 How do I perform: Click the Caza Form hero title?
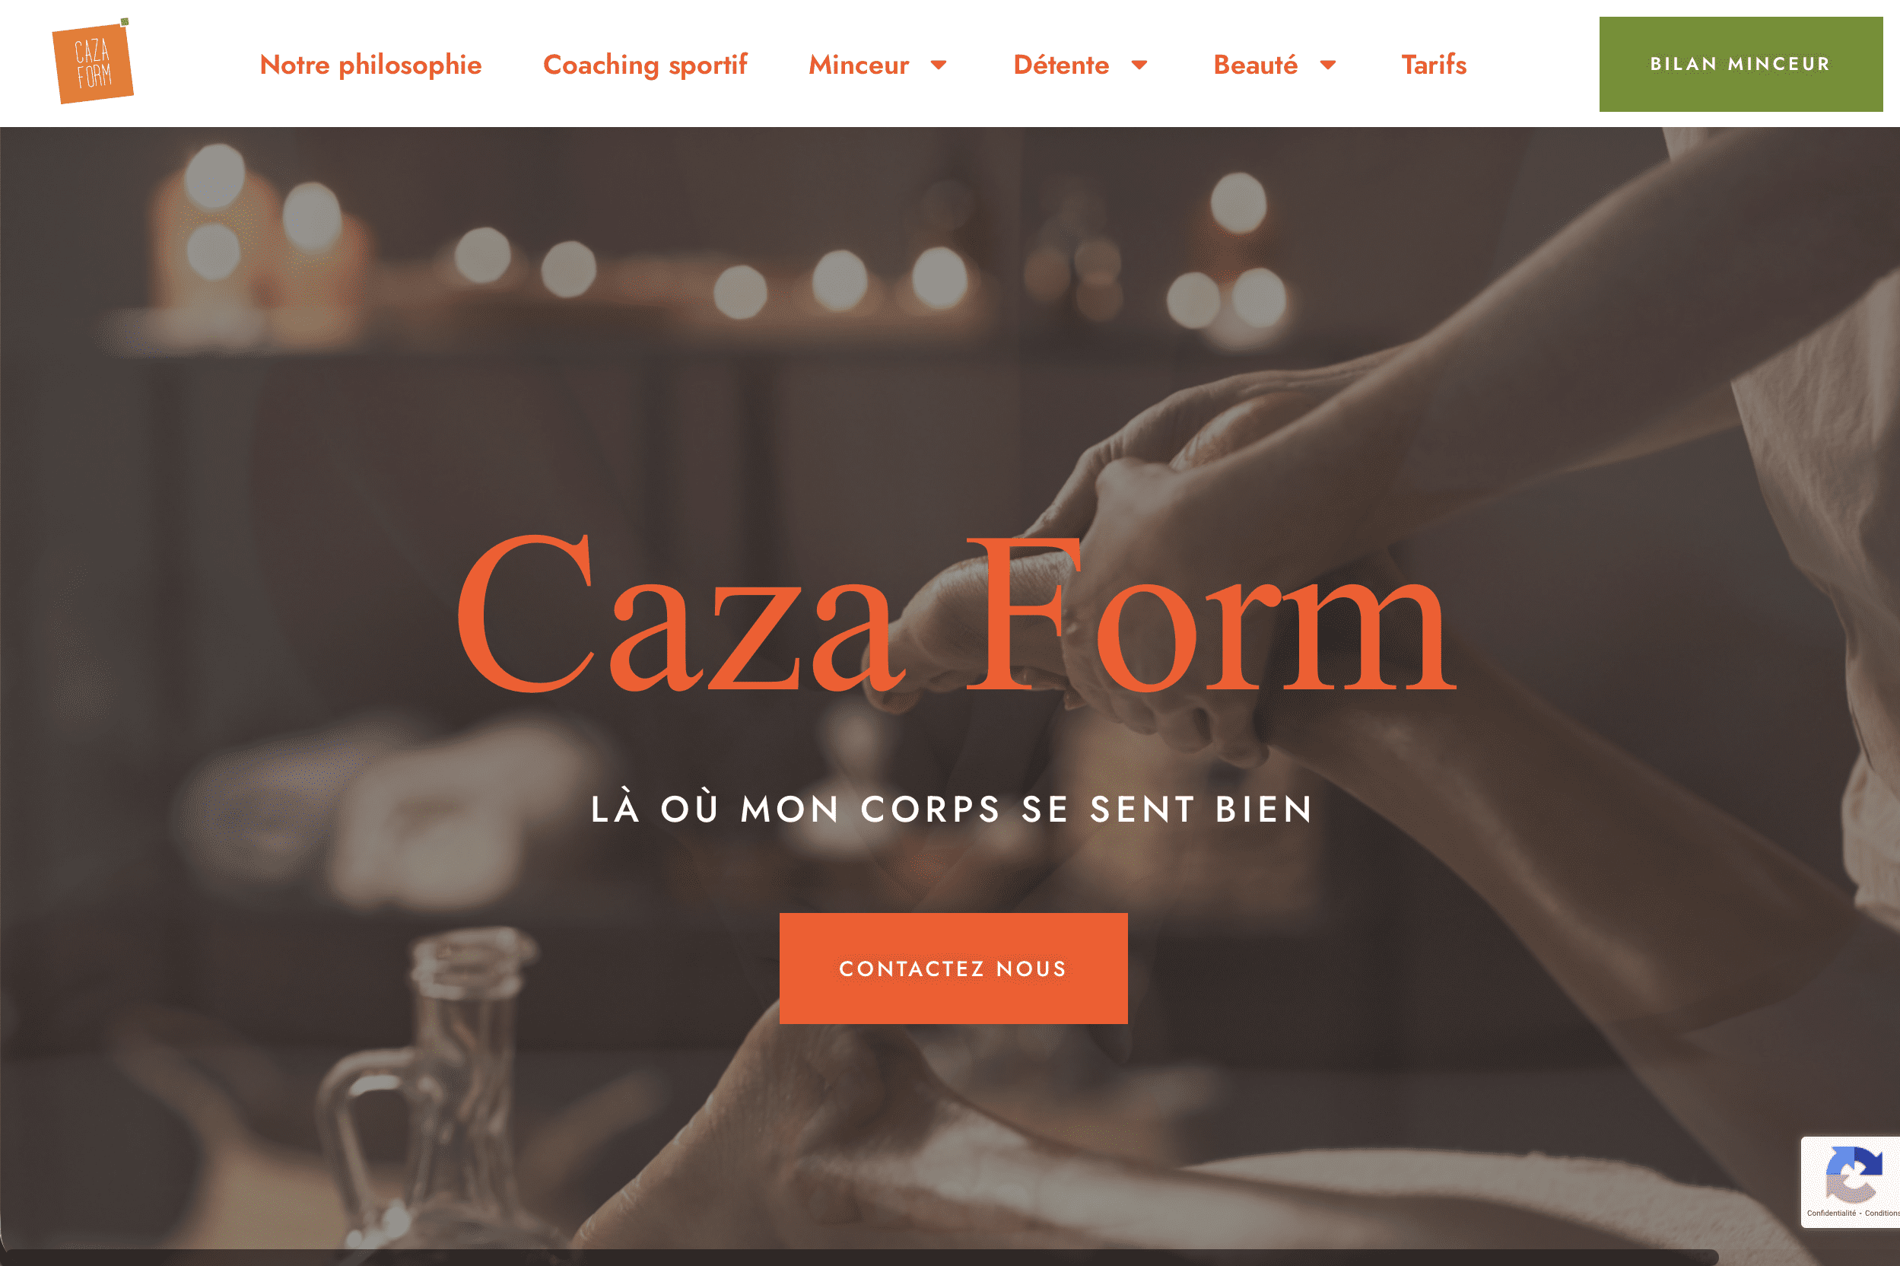(955, 614)
